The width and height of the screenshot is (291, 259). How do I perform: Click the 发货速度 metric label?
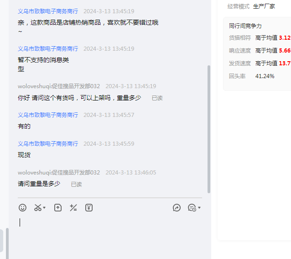(x=240, y=63)
